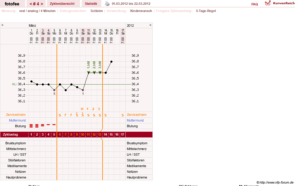Click the left Hautprobleme row label
Screen dimensions: 295x186
(x=16, y=177)
